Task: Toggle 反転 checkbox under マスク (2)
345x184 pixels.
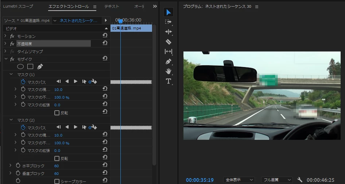Action: [57, 158]
